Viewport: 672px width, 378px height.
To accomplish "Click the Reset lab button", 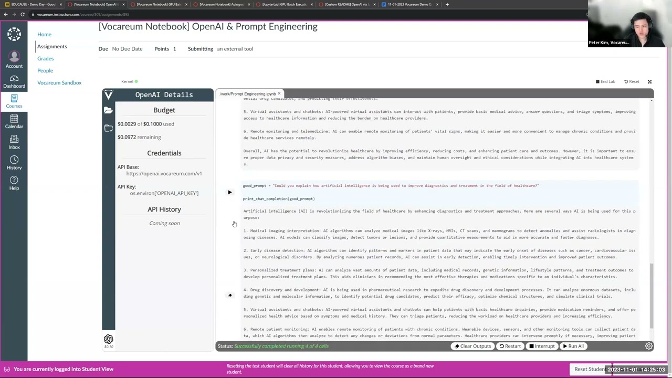I will (632, 81).
